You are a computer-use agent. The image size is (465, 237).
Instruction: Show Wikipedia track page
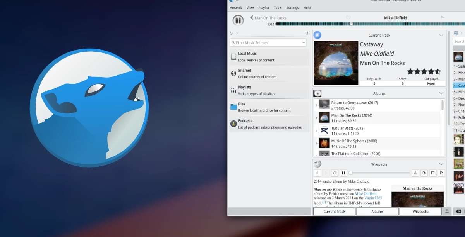coord(441,173)
